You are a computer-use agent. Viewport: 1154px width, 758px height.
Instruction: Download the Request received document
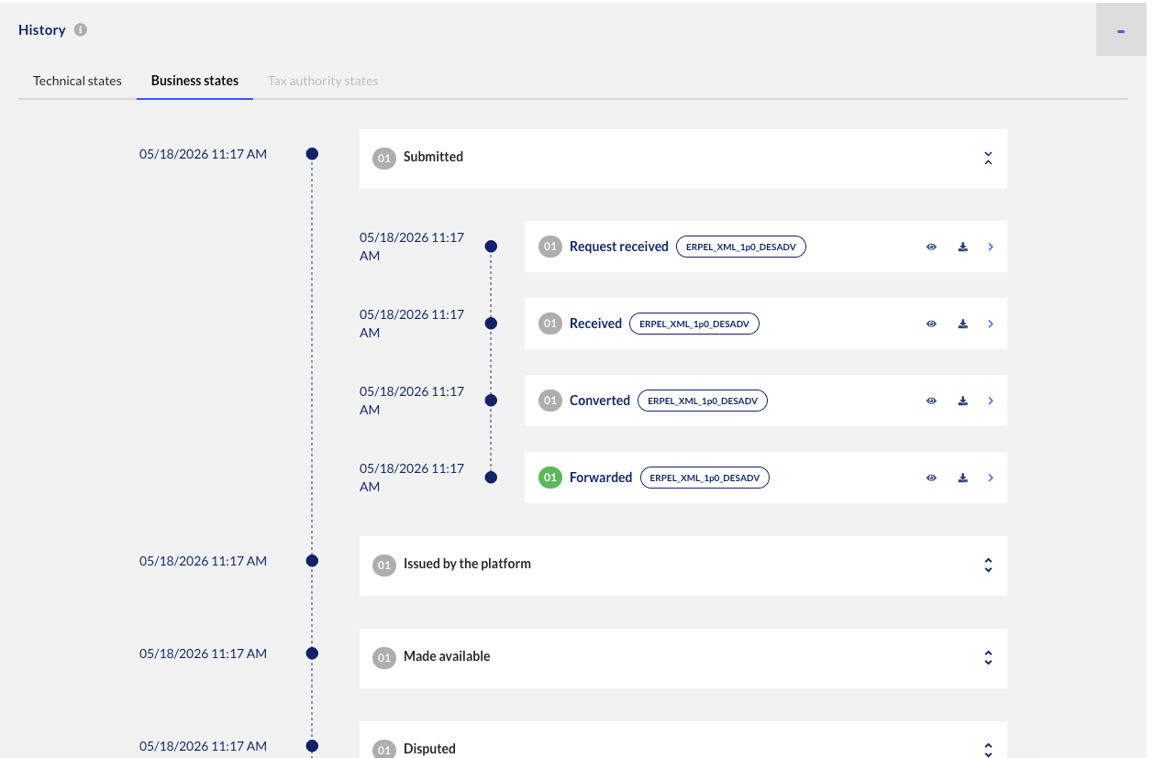coord(962,247)
